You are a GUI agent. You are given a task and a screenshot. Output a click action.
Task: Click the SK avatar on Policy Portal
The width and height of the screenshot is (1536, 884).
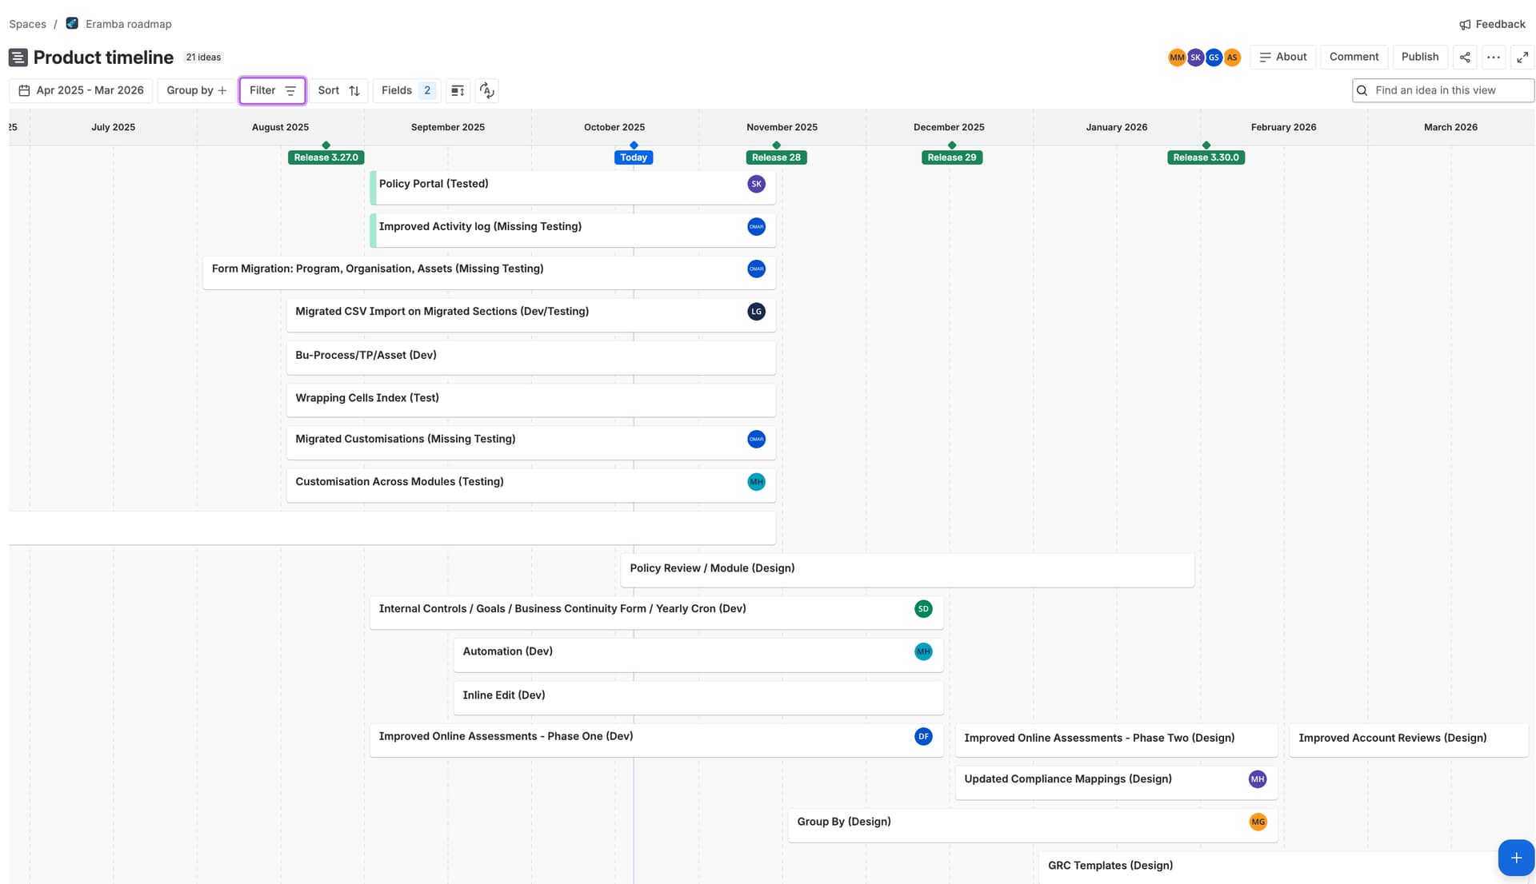click(x=756, y=184)
